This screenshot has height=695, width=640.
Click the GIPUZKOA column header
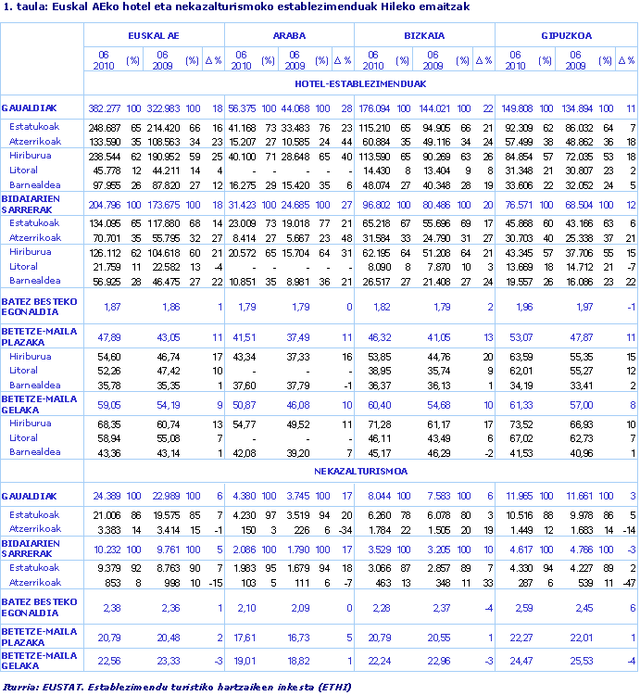(x=565, y=34)
